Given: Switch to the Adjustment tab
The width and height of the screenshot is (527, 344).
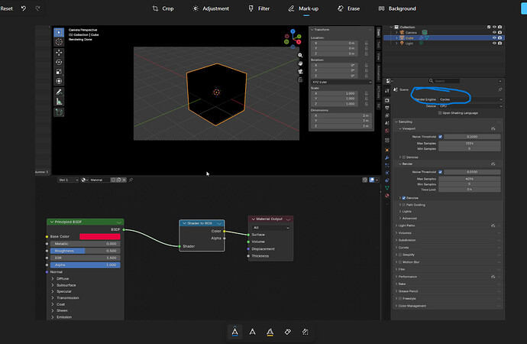Looking at the screenshot, I should (x=210, y=8).
